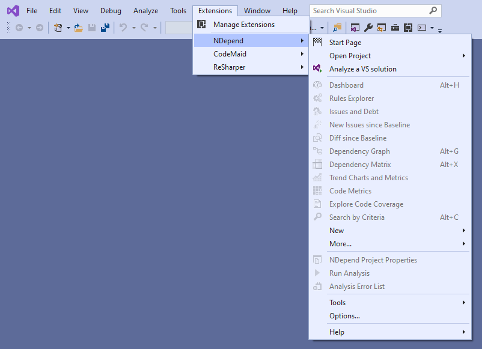Viewport: 482px width, 349px height.
Task: Open the Edit menu
Action: click(x=55, y=11)
